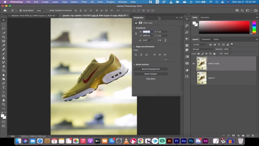Select the Brush tool
This screenshot has height=146, width=259.
(3, 54)
